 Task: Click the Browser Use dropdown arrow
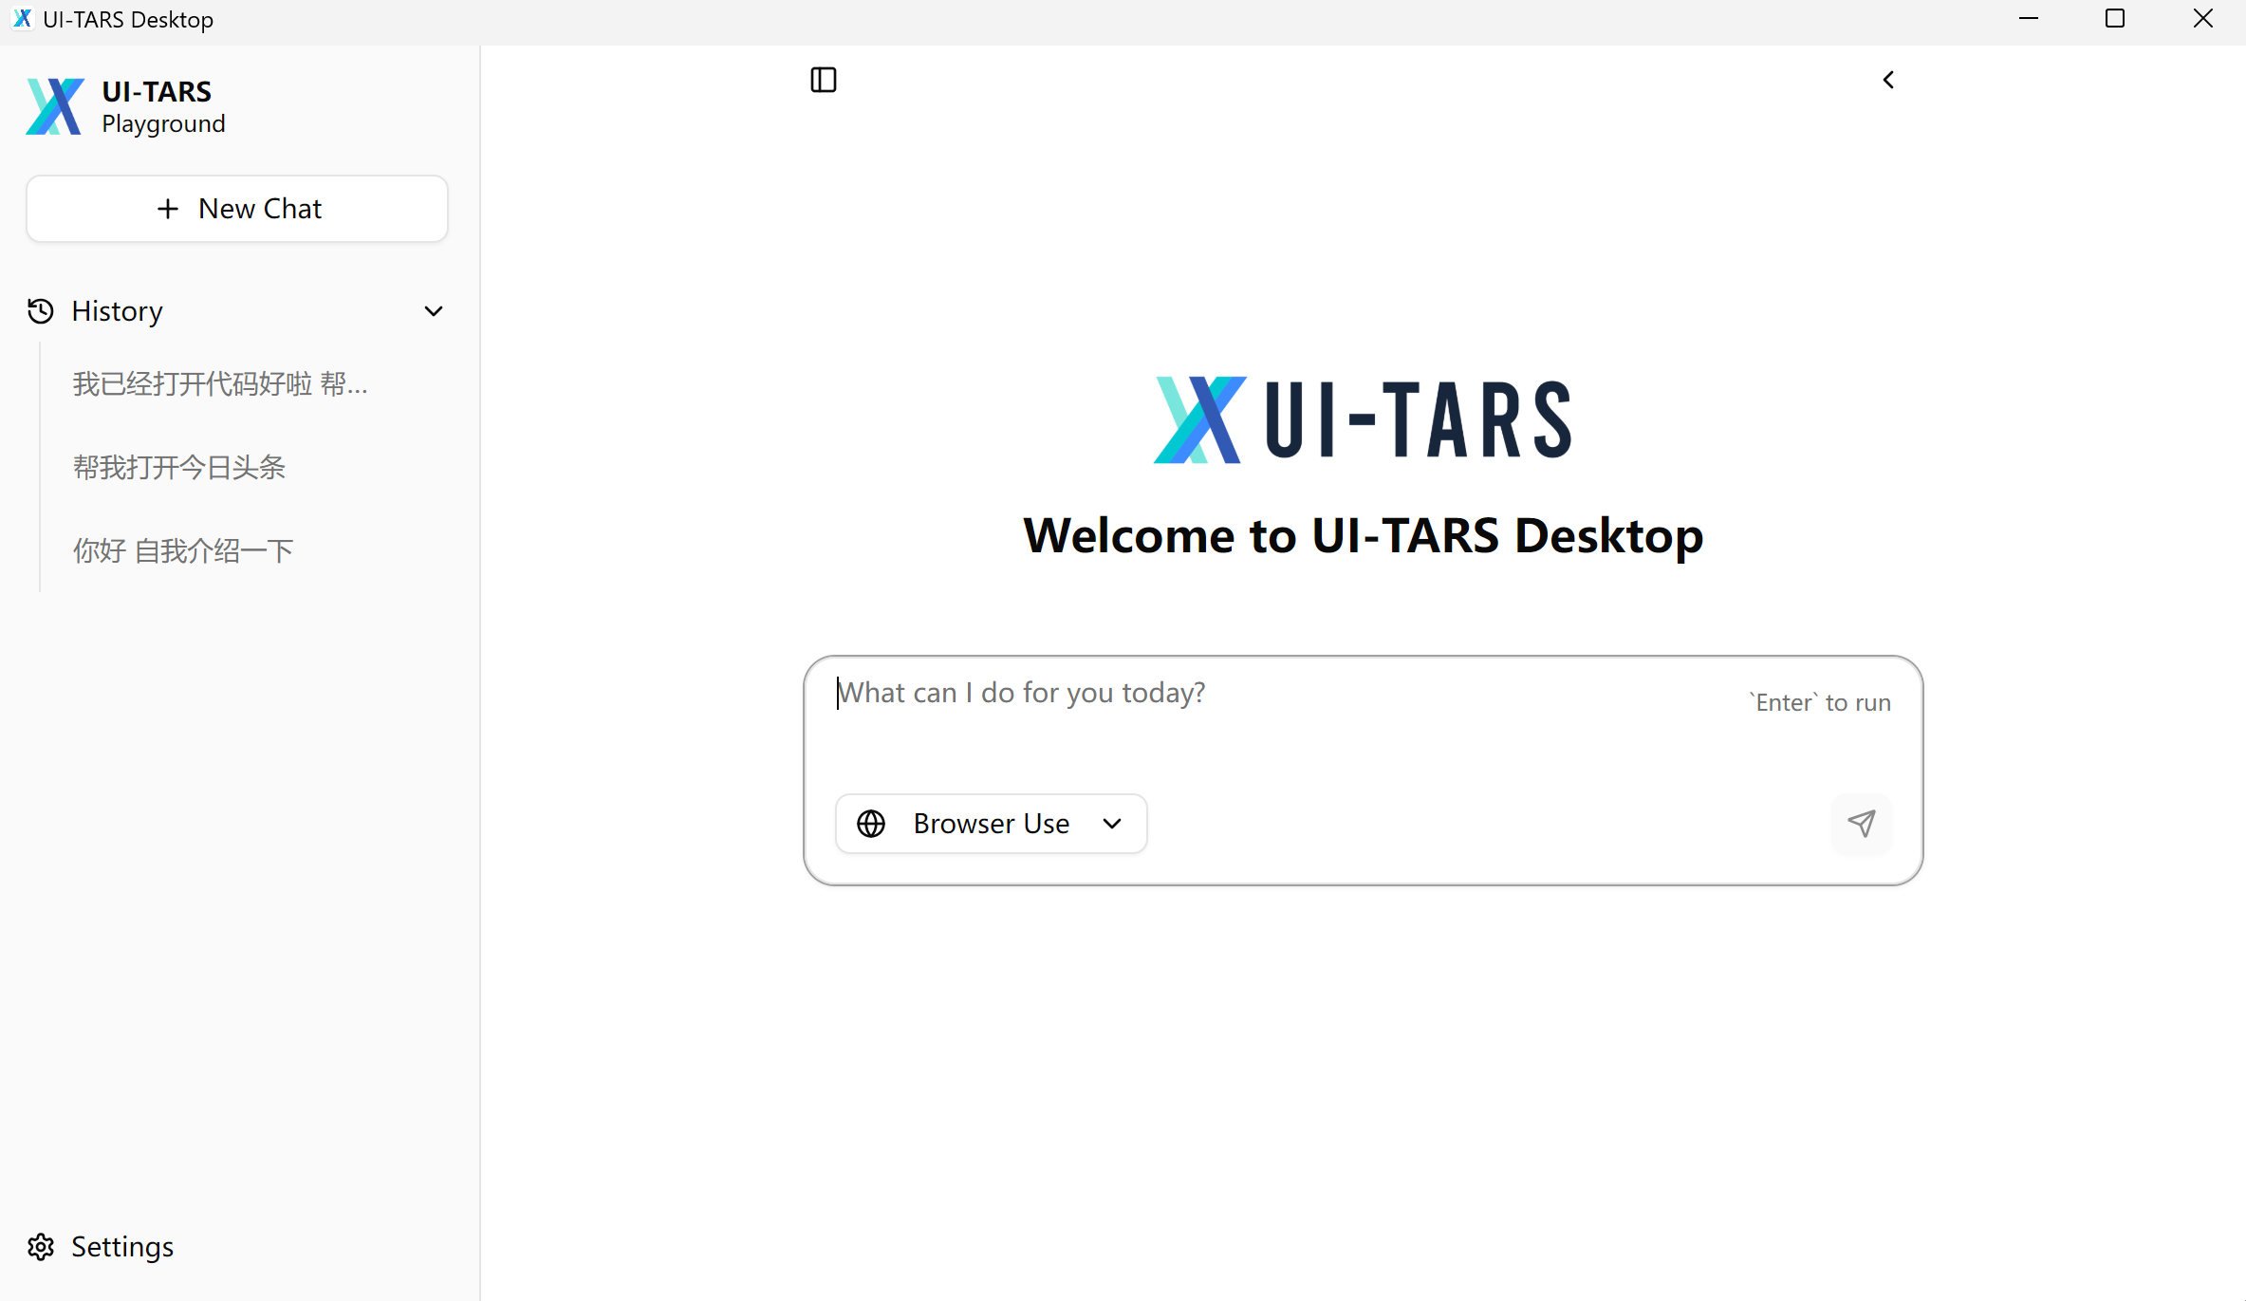tap(1112, 823)
